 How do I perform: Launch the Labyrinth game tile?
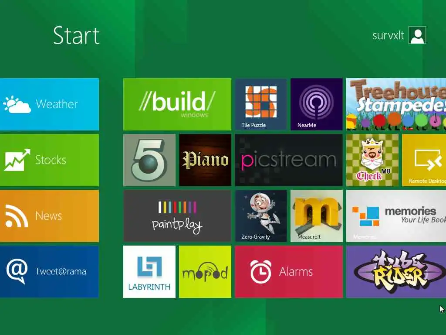149,272
